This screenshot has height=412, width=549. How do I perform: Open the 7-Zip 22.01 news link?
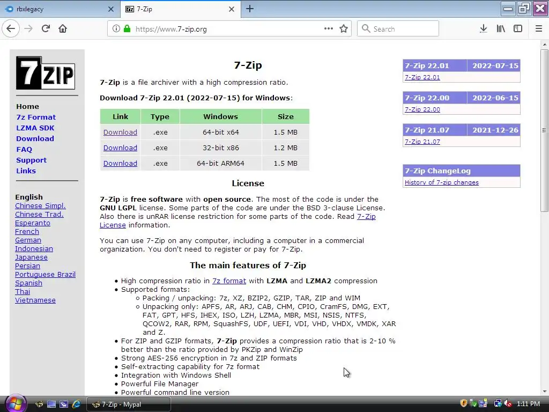[x=422, y=77]
